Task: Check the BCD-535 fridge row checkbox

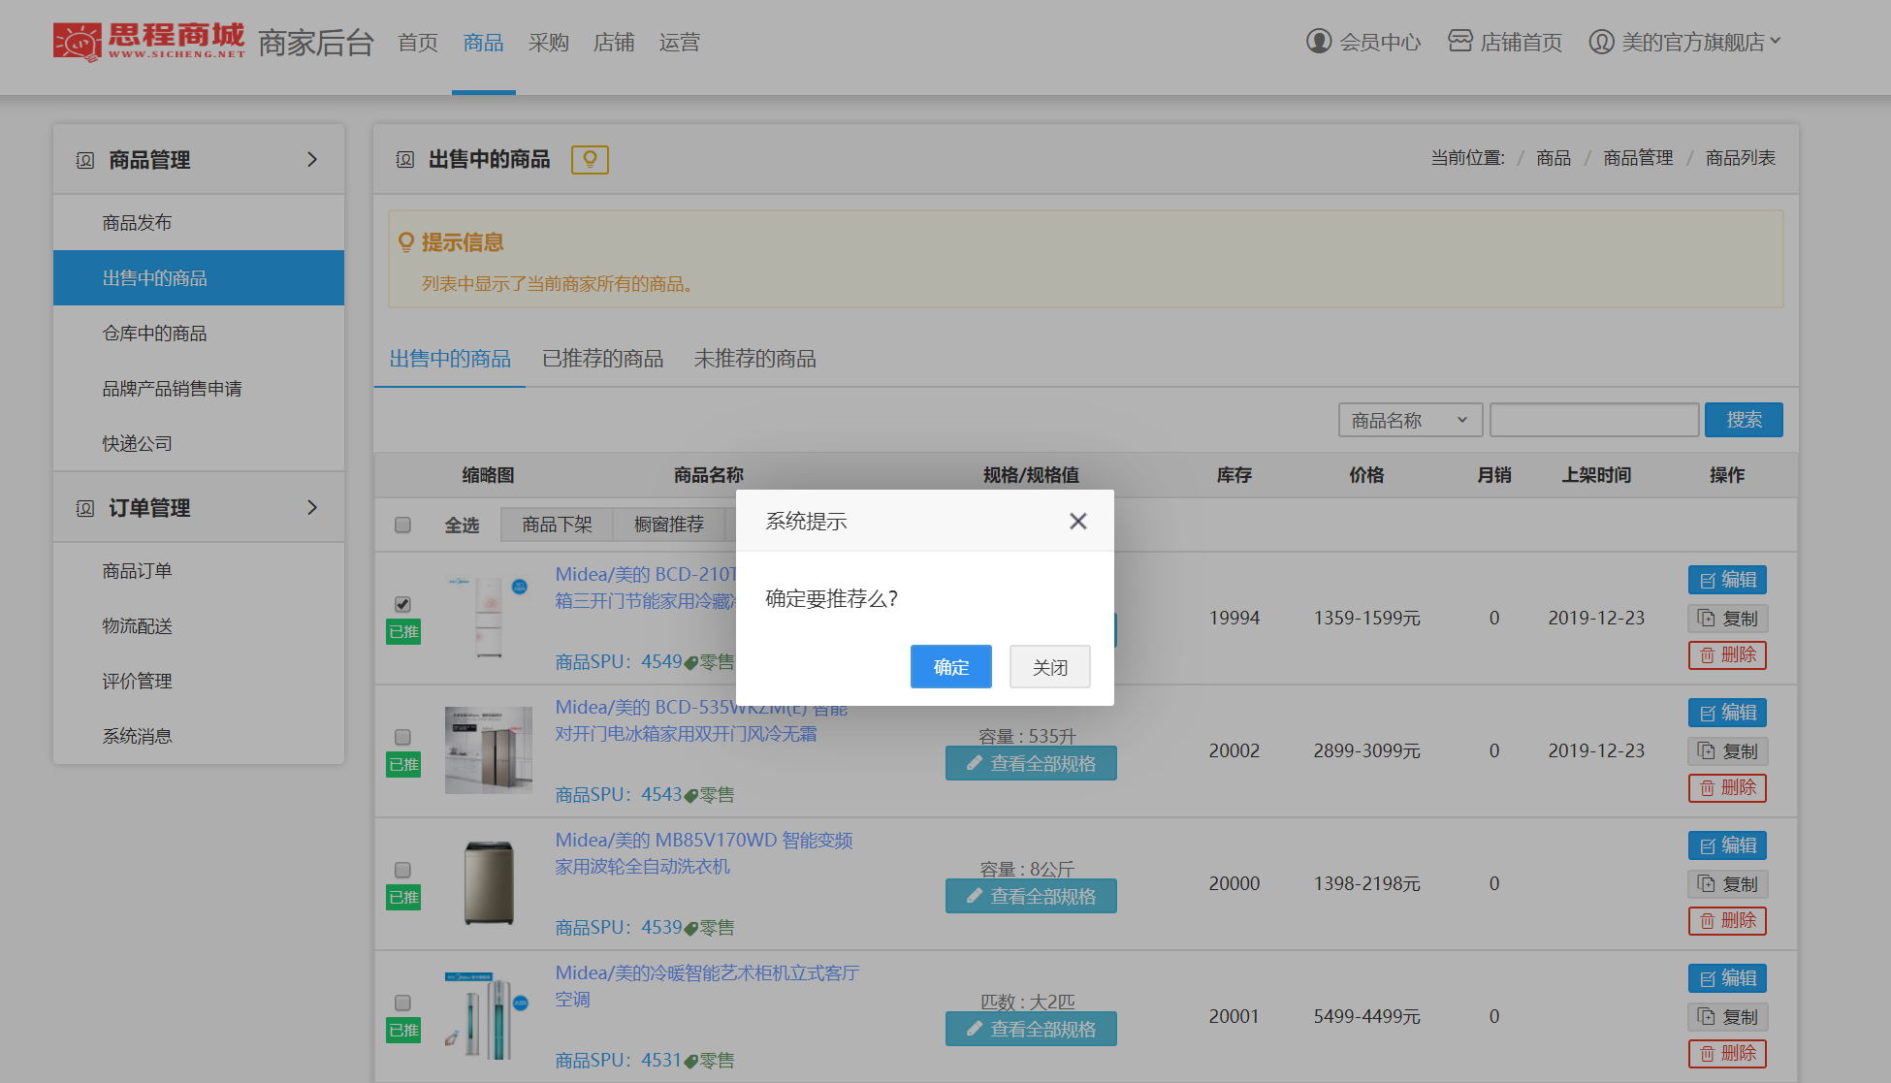Action: pyautogui.click(x=402, y=737)
